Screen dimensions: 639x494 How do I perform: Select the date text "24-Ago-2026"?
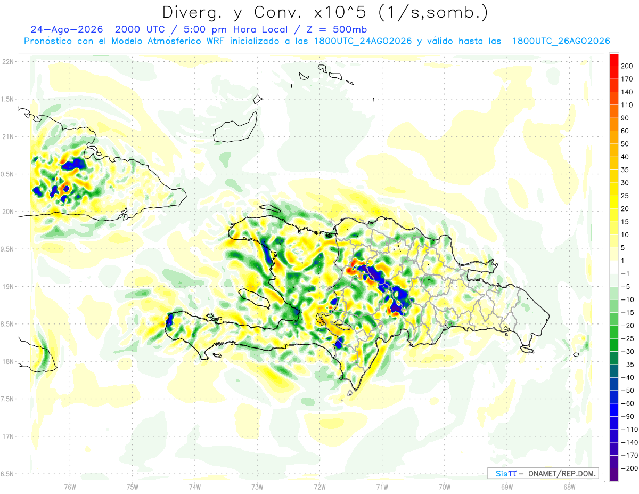(x=66, y=29)
